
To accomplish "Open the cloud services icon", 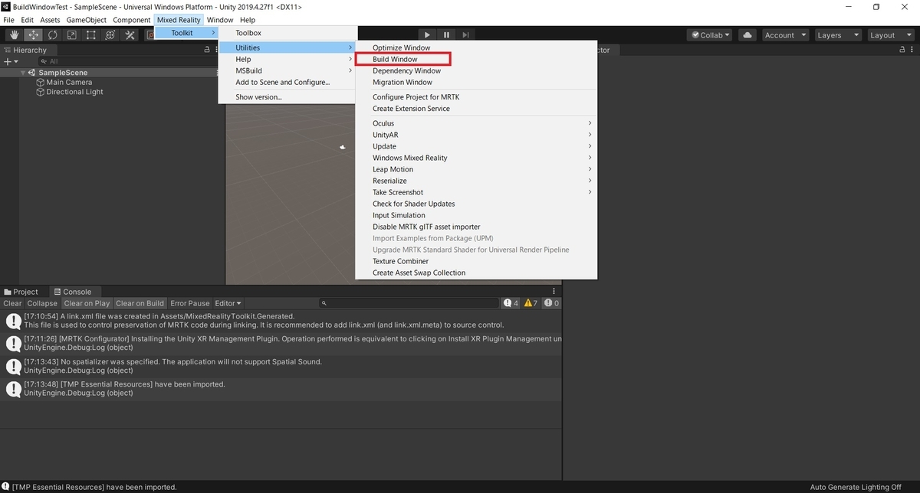I will point(748,35).
